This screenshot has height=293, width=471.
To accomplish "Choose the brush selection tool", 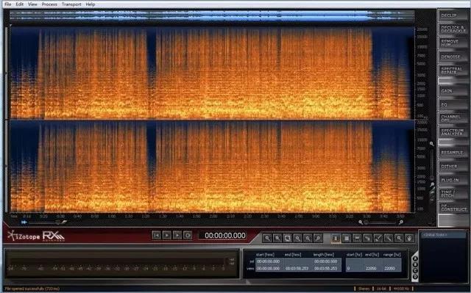I will pos(378,238).
